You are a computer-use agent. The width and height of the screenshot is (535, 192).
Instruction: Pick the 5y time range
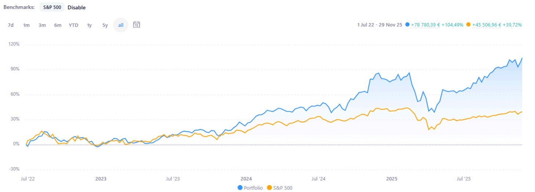click(105, 25)
